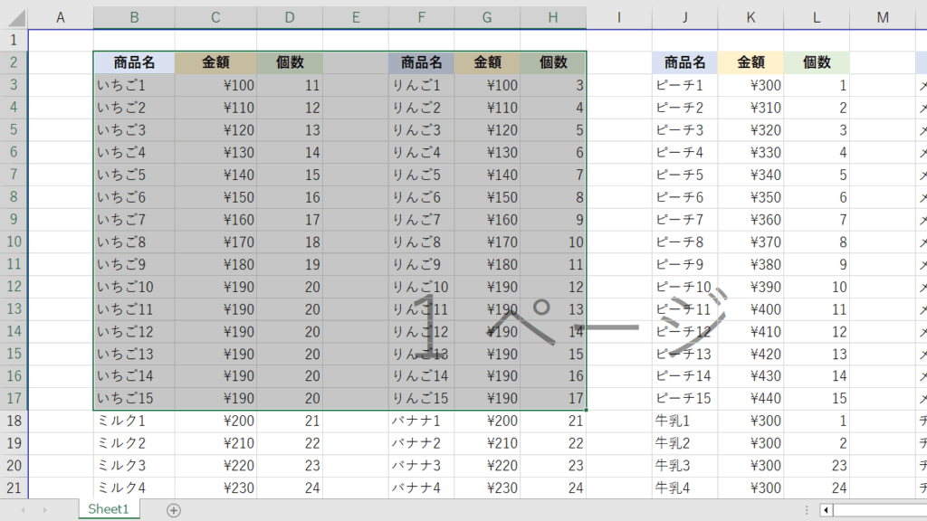Select row 21 header

click(14, 488)
